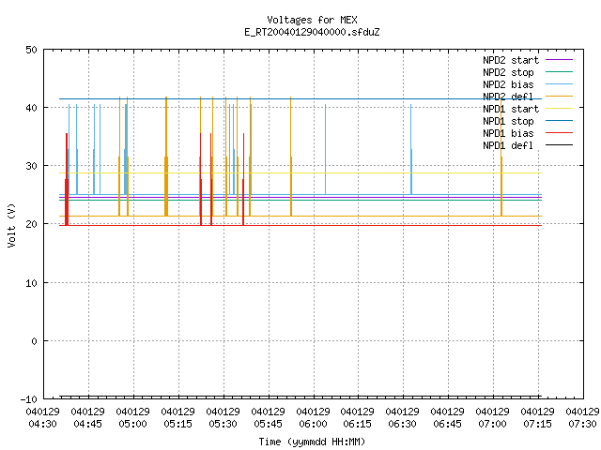Image resolution: width=601 pixels, height=450 pixels.
Task: Click purple line sample beside NPD2 start
Action: [x=559, y=60]
